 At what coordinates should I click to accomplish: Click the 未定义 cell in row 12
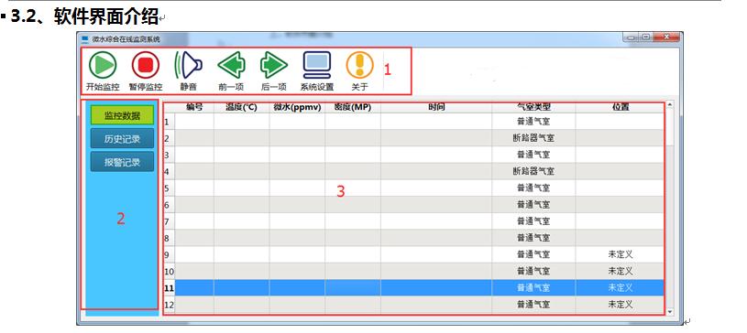[620, 304]
